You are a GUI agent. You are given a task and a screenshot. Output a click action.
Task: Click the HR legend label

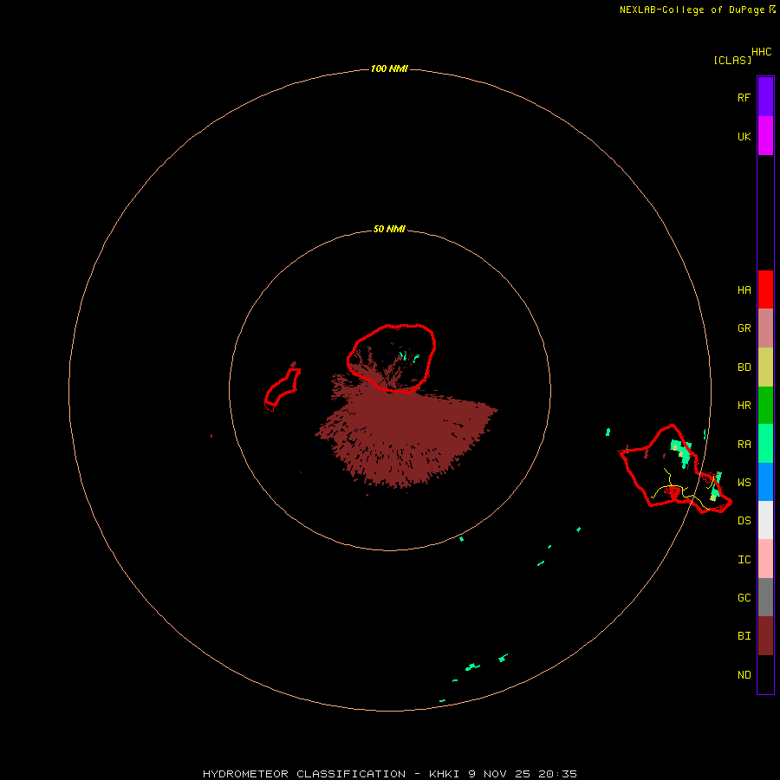pos(744,406)
